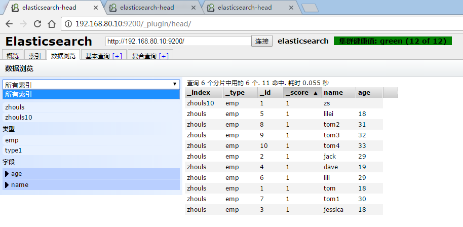463x227 pixels.
Task: Click the site info icon in address bar
Action: click(x=68, y=24)
